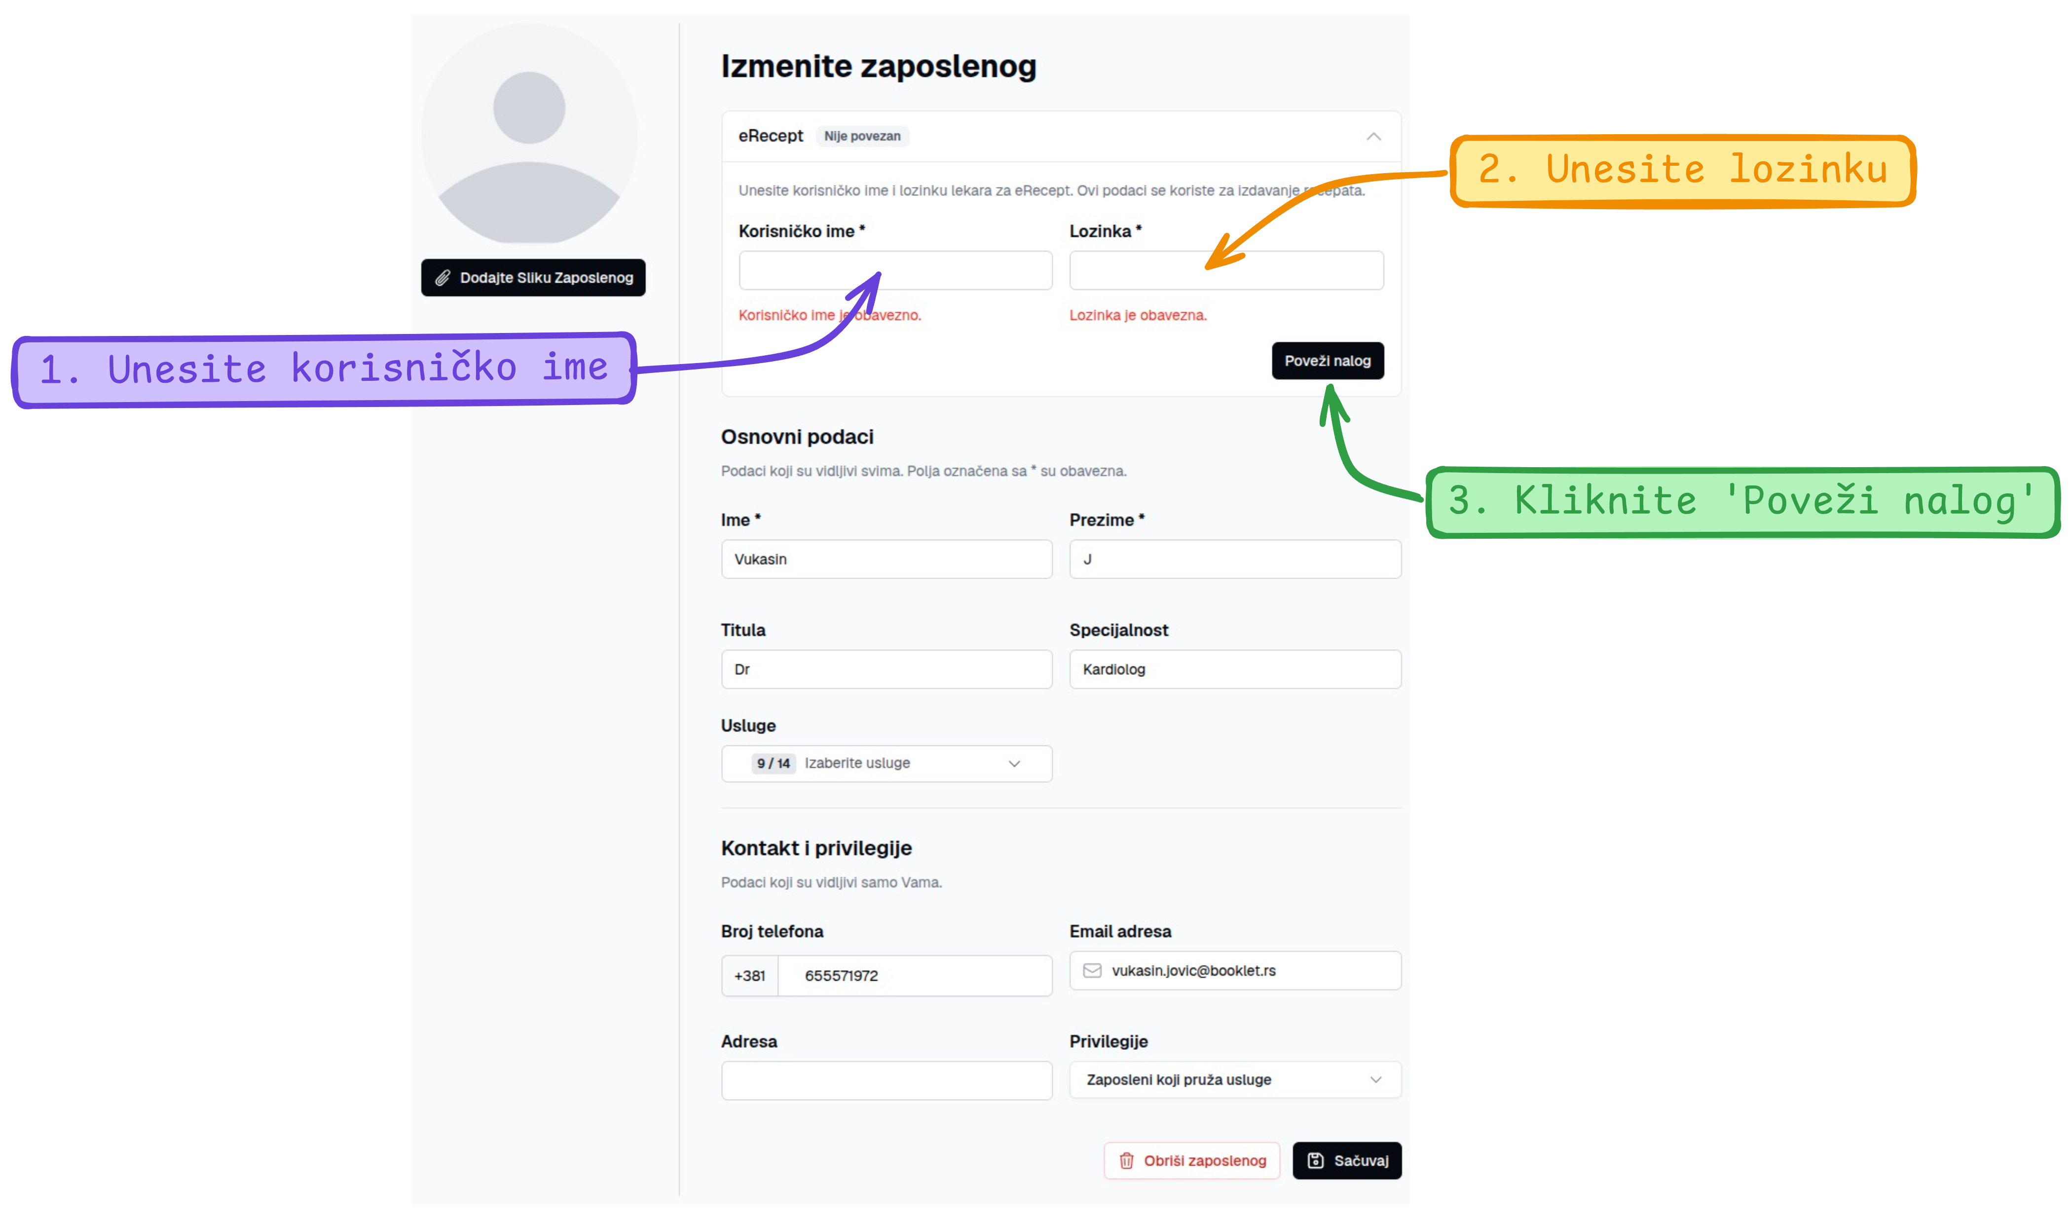Click the Prezime input field

coord(1235,559)
